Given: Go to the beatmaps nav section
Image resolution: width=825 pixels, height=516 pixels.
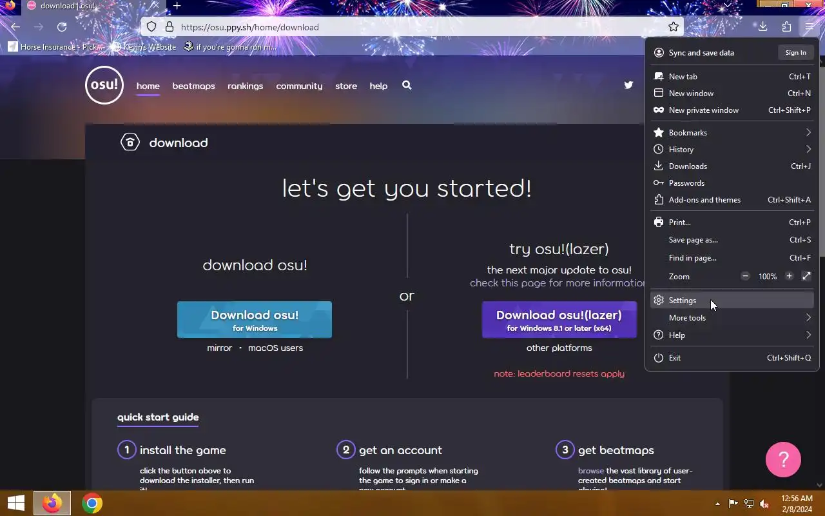Looking at the screenshot, I should coord(193,86).
